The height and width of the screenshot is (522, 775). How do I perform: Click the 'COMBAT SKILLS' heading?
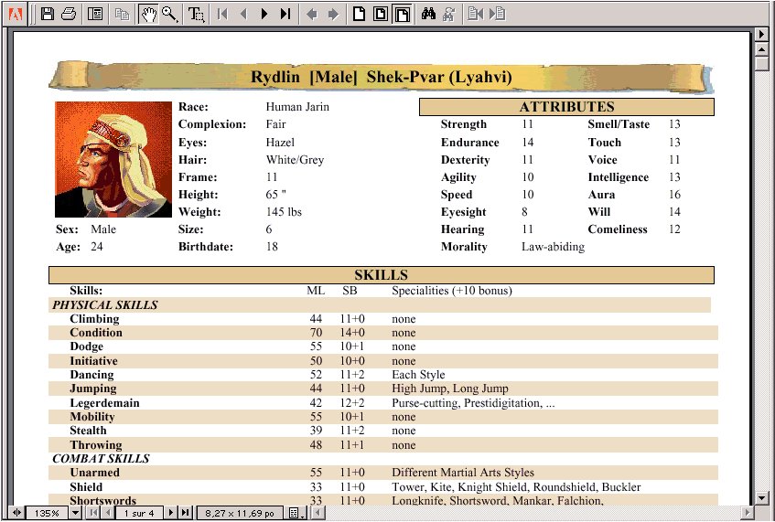coord(101,458)
